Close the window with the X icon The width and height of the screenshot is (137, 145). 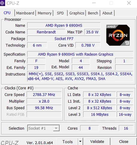coord(129,3)
